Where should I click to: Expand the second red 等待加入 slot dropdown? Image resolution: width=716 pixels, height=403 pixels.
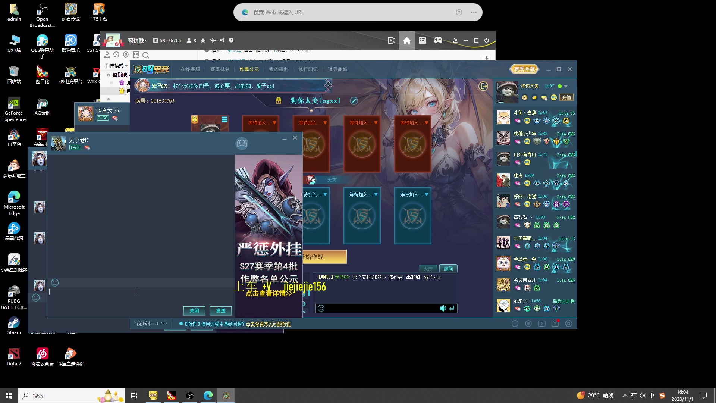325,123
